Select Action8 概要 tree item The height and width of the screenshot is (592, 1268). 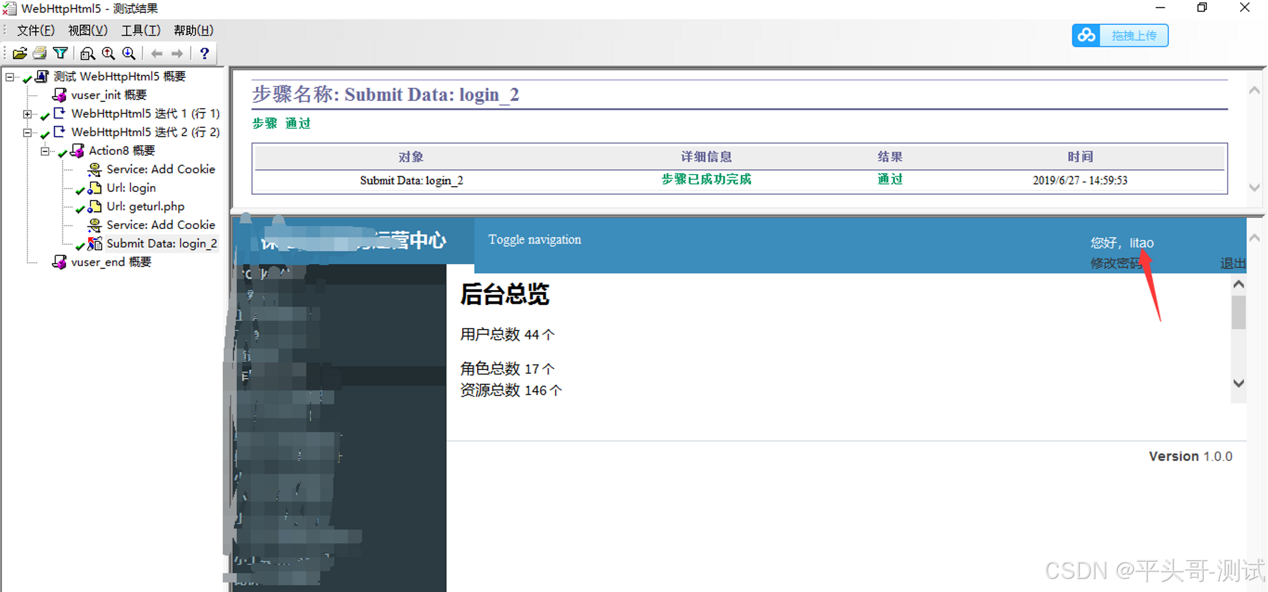click(x=122, y=150)
